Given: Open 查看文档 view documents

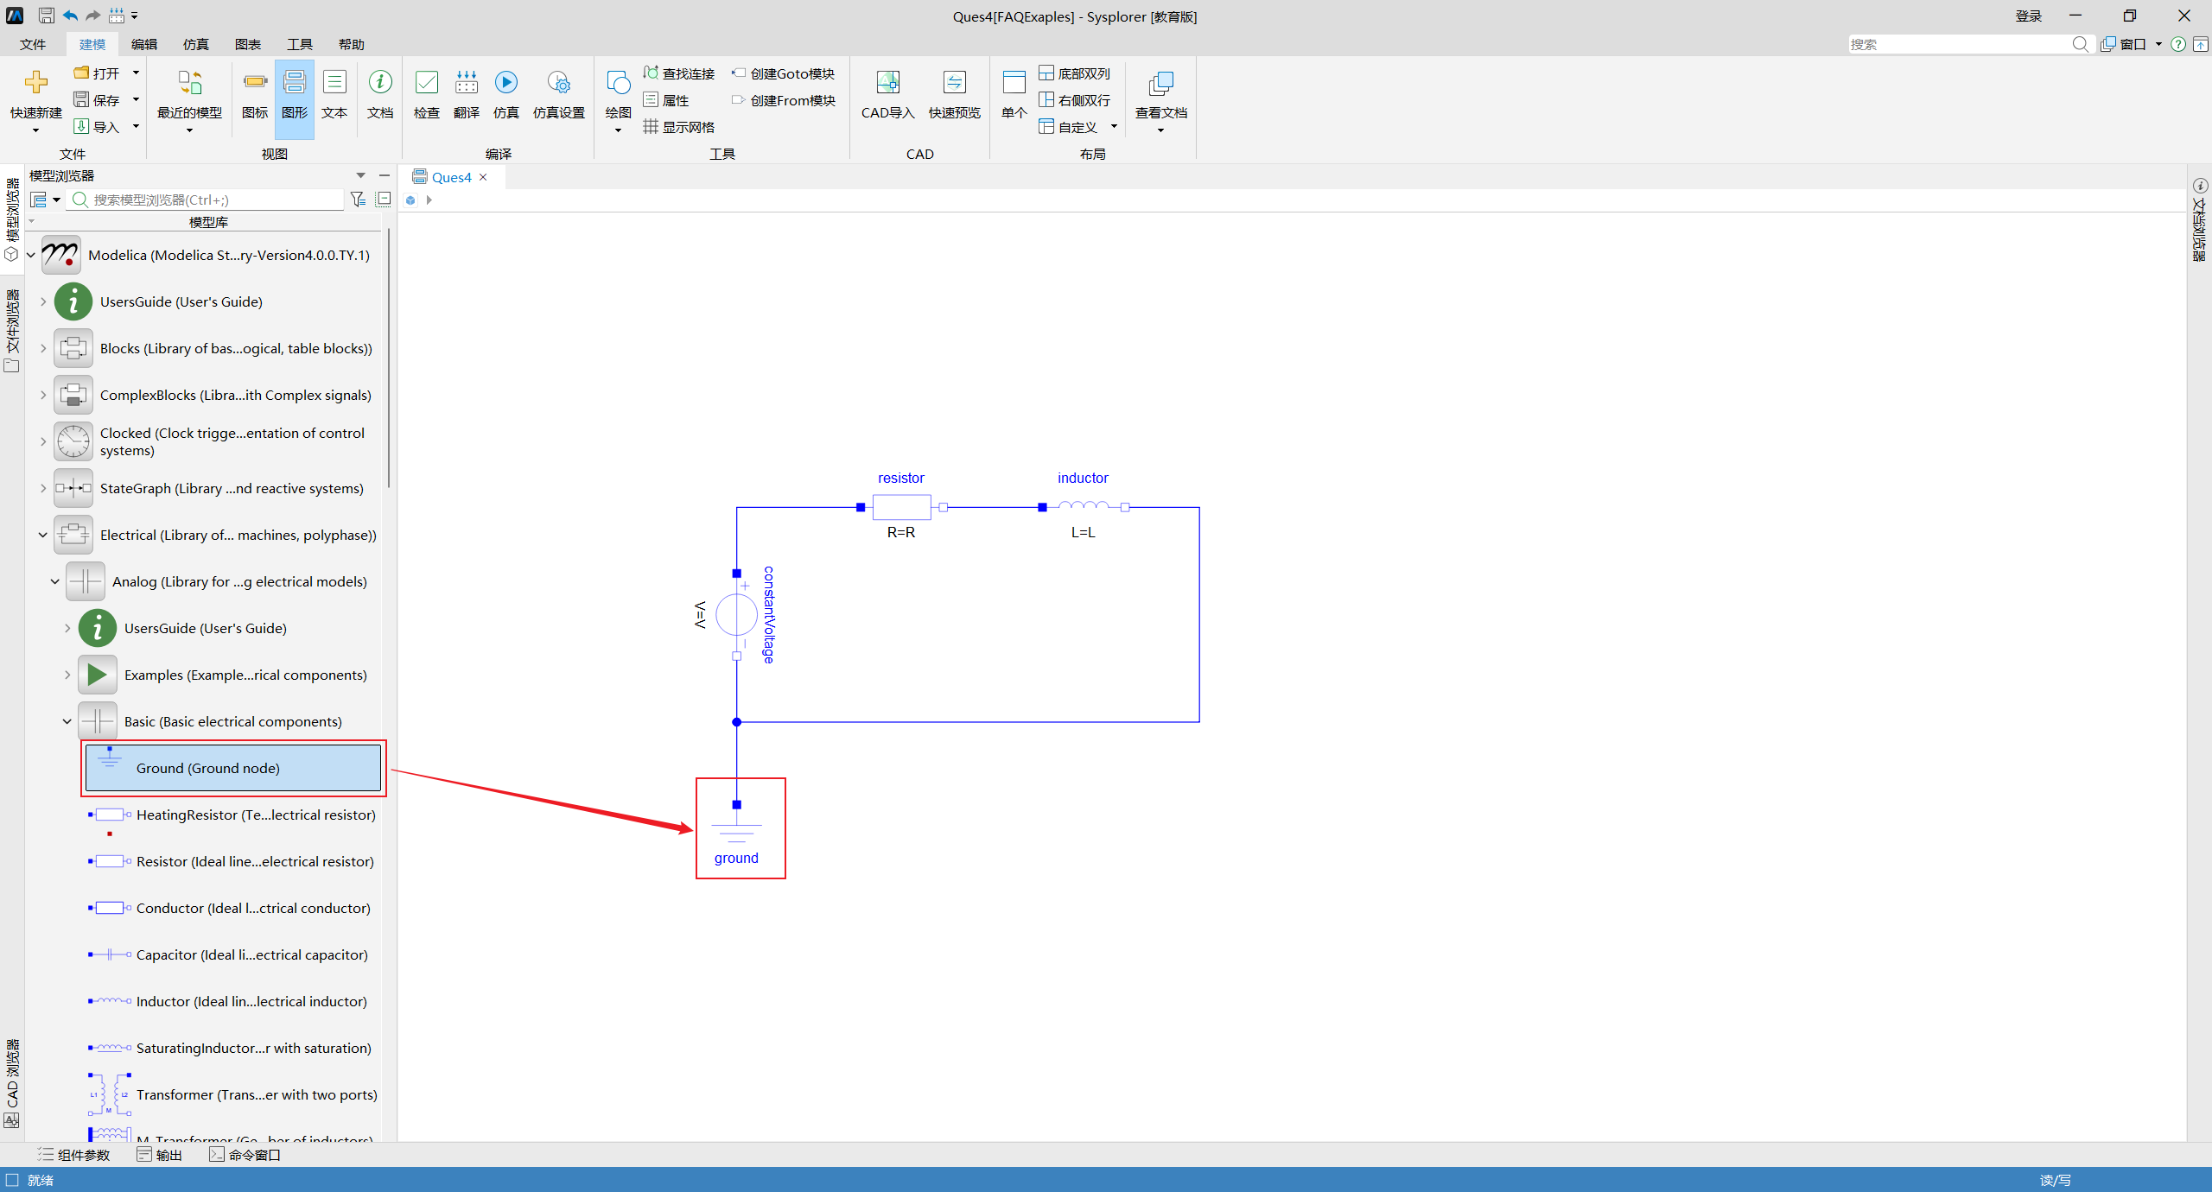Looking at the screenshot, I should [x=1161, y=83].
